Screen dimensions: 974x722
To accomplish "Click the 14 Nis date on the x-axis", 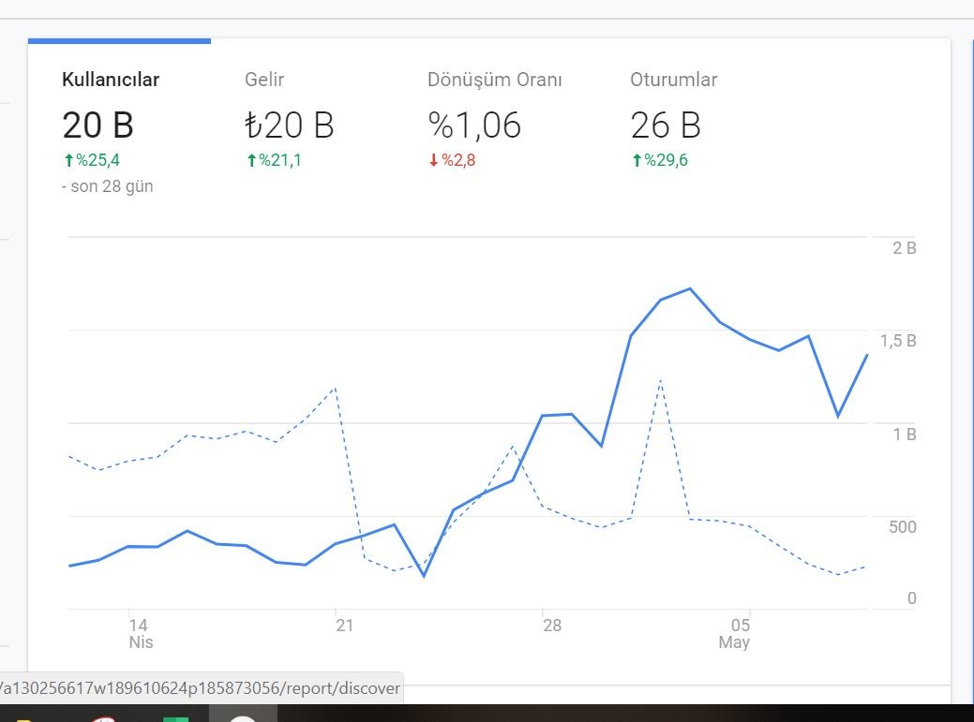I will tap(140, 633).
